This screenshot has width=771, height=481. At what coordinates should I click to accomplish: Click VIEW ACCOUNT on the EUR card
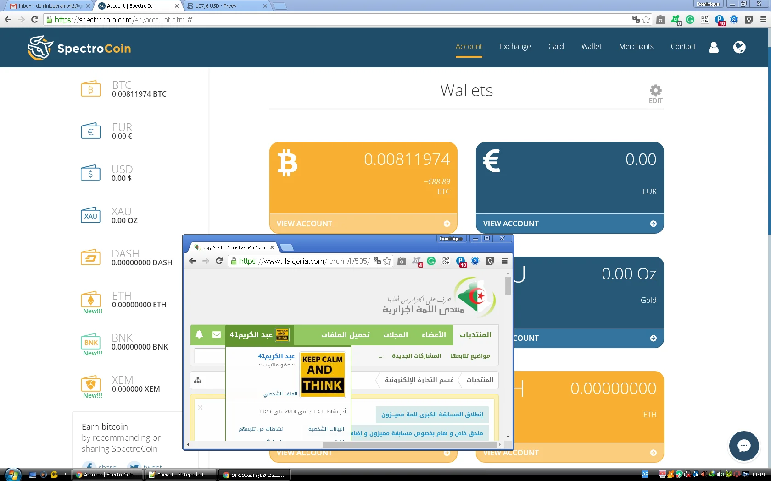click(570, 224)
